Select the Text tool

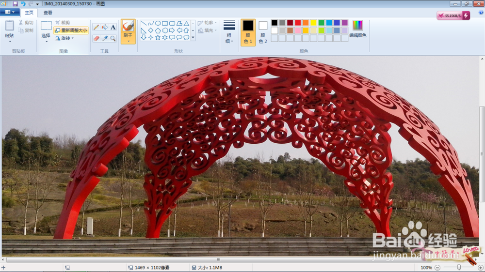(x=113, y=27)
